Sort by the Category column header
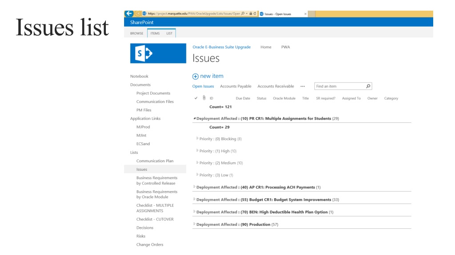 [391, 98]
